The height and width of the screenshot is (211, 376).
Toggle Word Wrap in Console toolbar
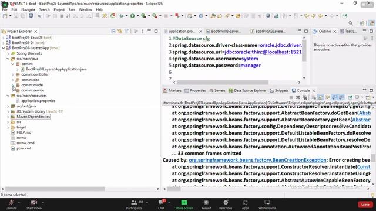click(327, 97)
